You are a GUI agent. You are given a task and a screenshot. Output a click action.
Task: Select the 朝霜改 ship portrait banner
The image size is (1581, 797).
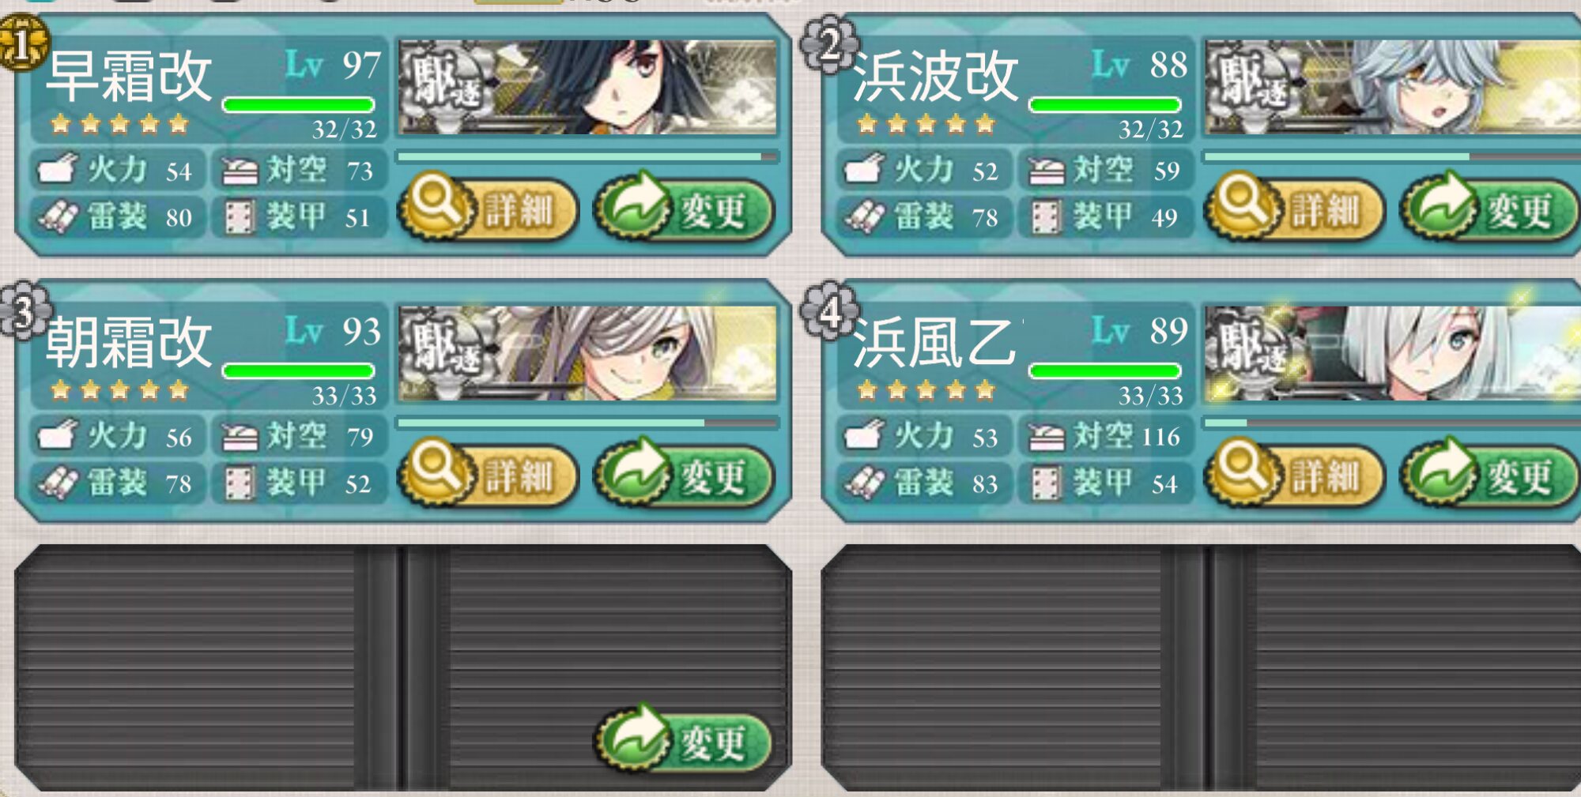[x=587, y=353]
